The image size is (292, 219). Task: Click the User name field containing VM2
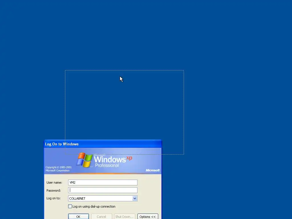coord(103,182)
